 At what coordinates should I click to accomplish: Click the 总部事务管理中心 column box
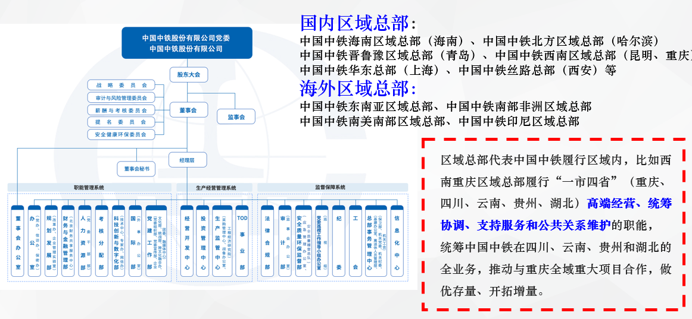[x=376, y=241]
